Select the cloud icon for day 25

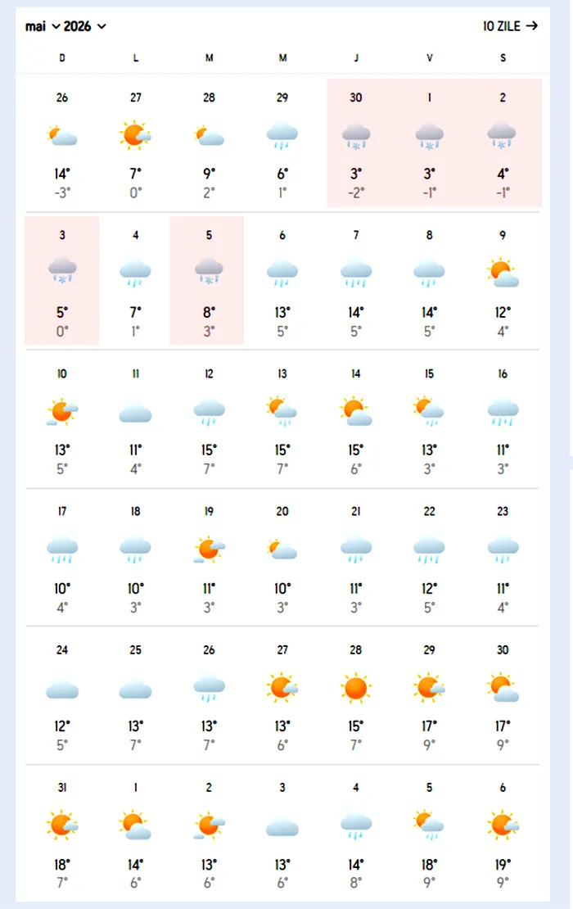click(135, 689)
